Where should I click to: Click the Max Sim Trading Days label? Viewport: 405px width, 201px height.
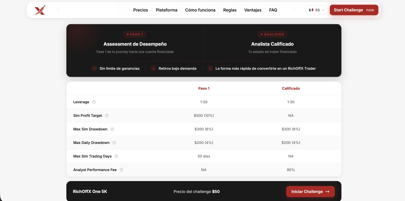(x=92, y=156)
